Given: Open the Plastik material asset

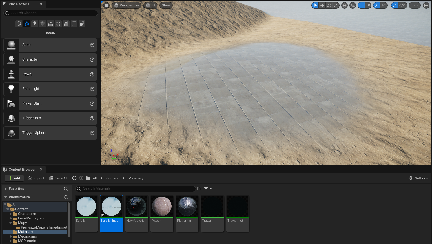Looking at the screenshot, I should [x=161, y=206].
